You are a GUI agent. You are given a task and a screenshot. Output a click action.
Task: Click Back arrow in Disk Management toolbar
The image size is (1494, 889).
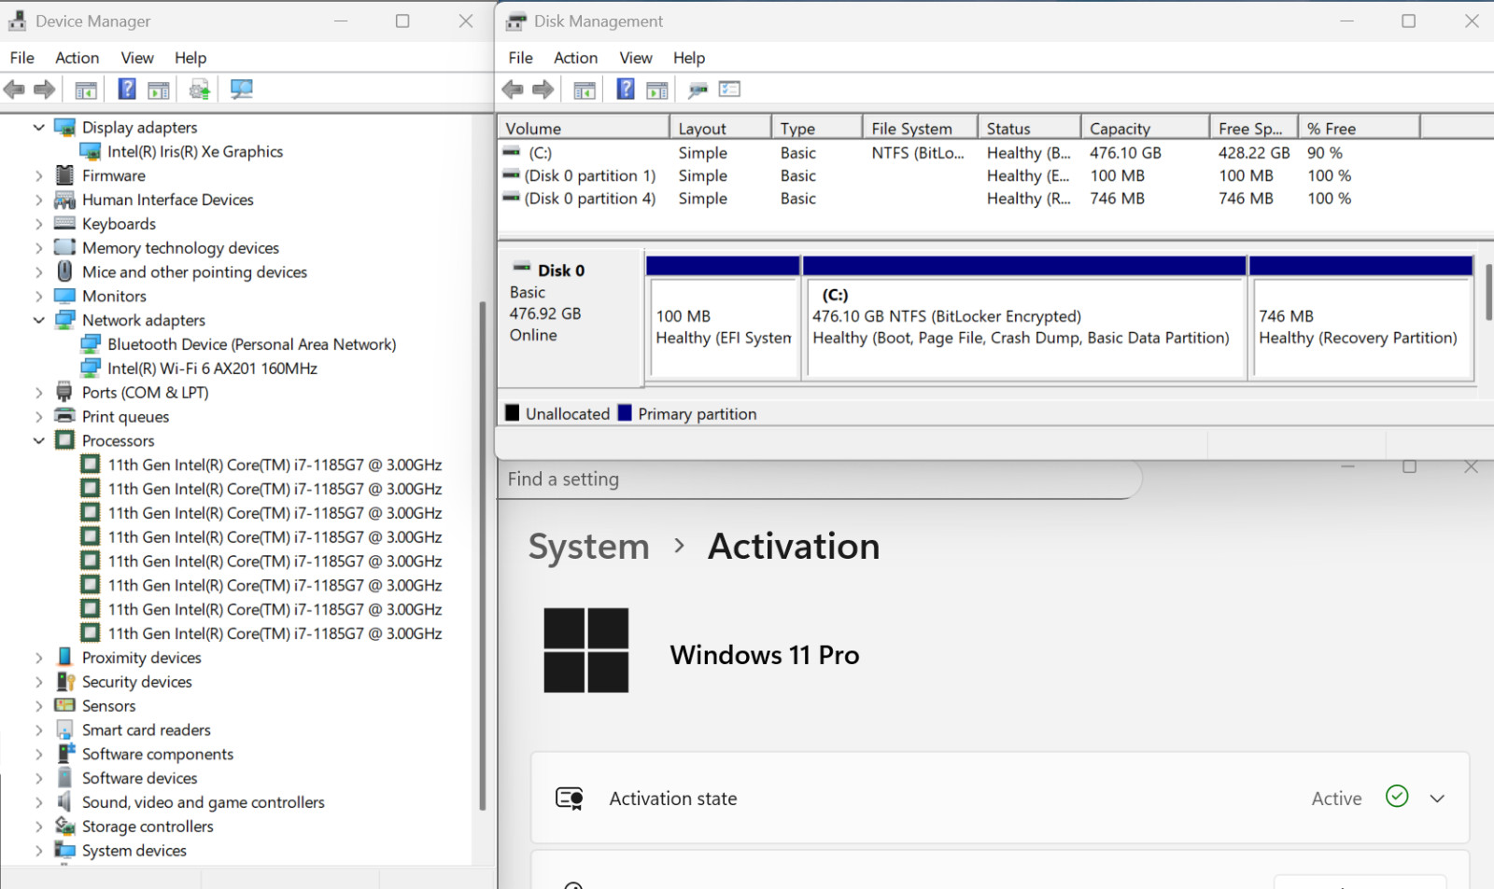(x=513, y=90)
